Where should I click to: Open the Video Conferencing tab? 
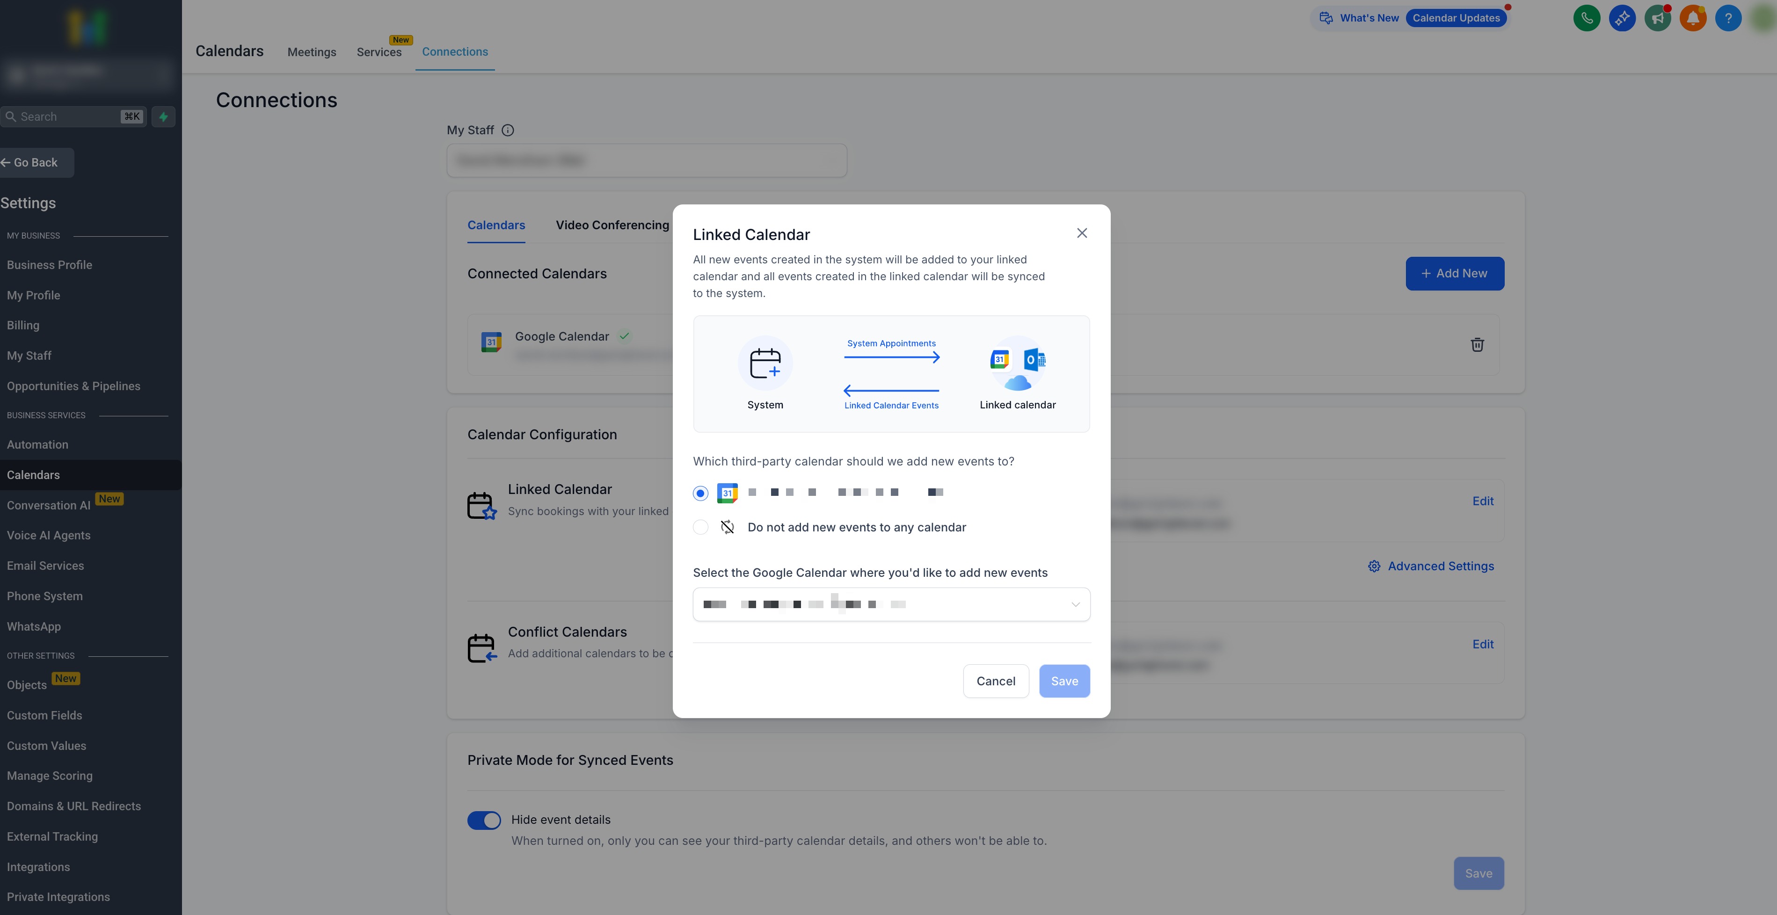612,225
